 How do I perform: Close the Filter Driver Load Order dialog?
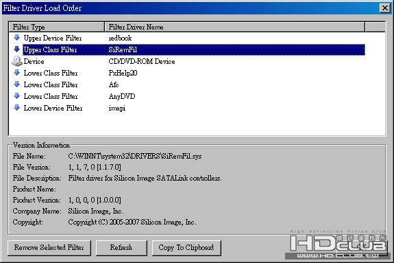coord(385,8)
